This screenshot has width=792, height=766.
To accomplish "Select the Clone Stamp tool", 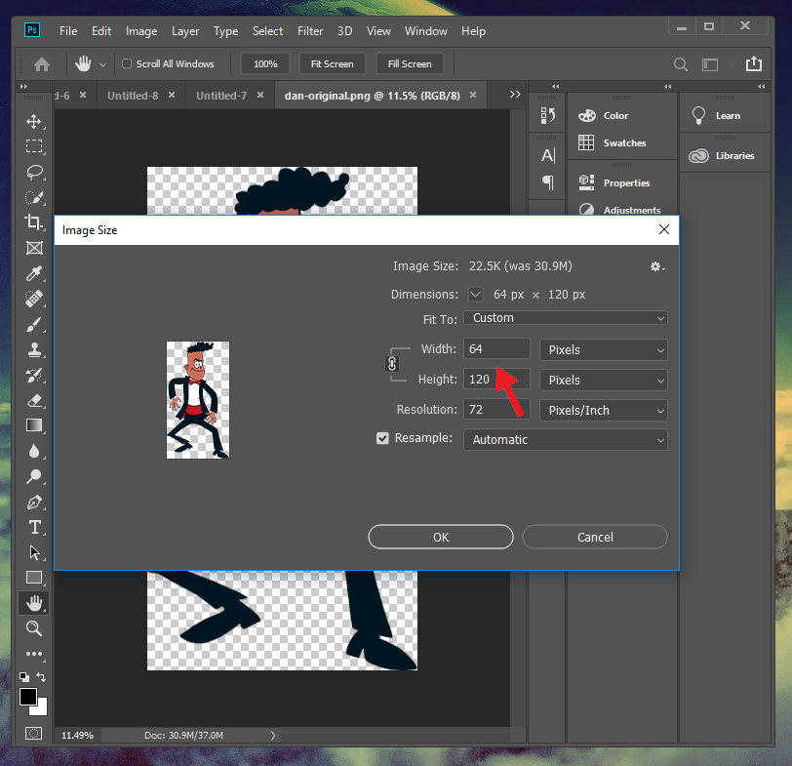I will coord(34,349).
